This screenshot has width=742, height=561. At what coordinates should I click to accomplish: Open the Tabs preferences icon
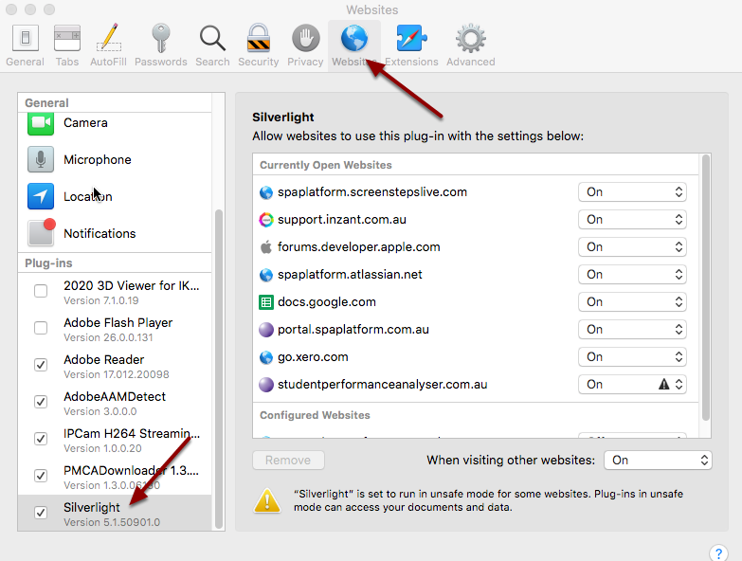67,38
